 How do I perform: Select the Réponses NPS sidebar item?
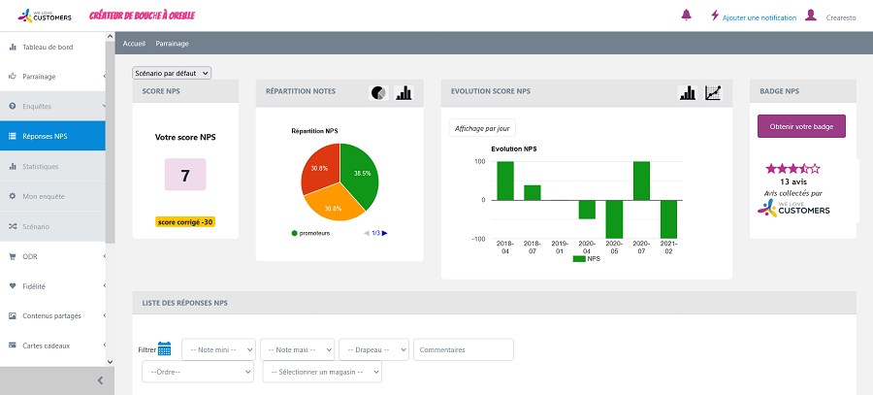[52, 137]
